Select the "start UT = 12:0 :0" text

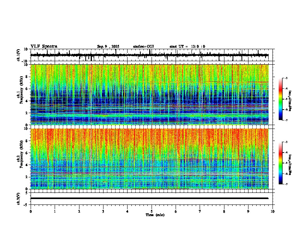(x=187, y=46)
